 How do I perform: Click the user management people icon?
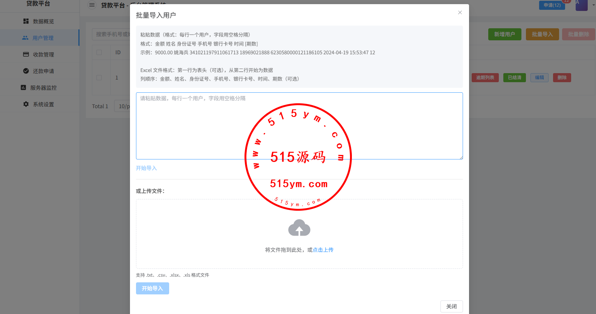[x=25, y=38]
